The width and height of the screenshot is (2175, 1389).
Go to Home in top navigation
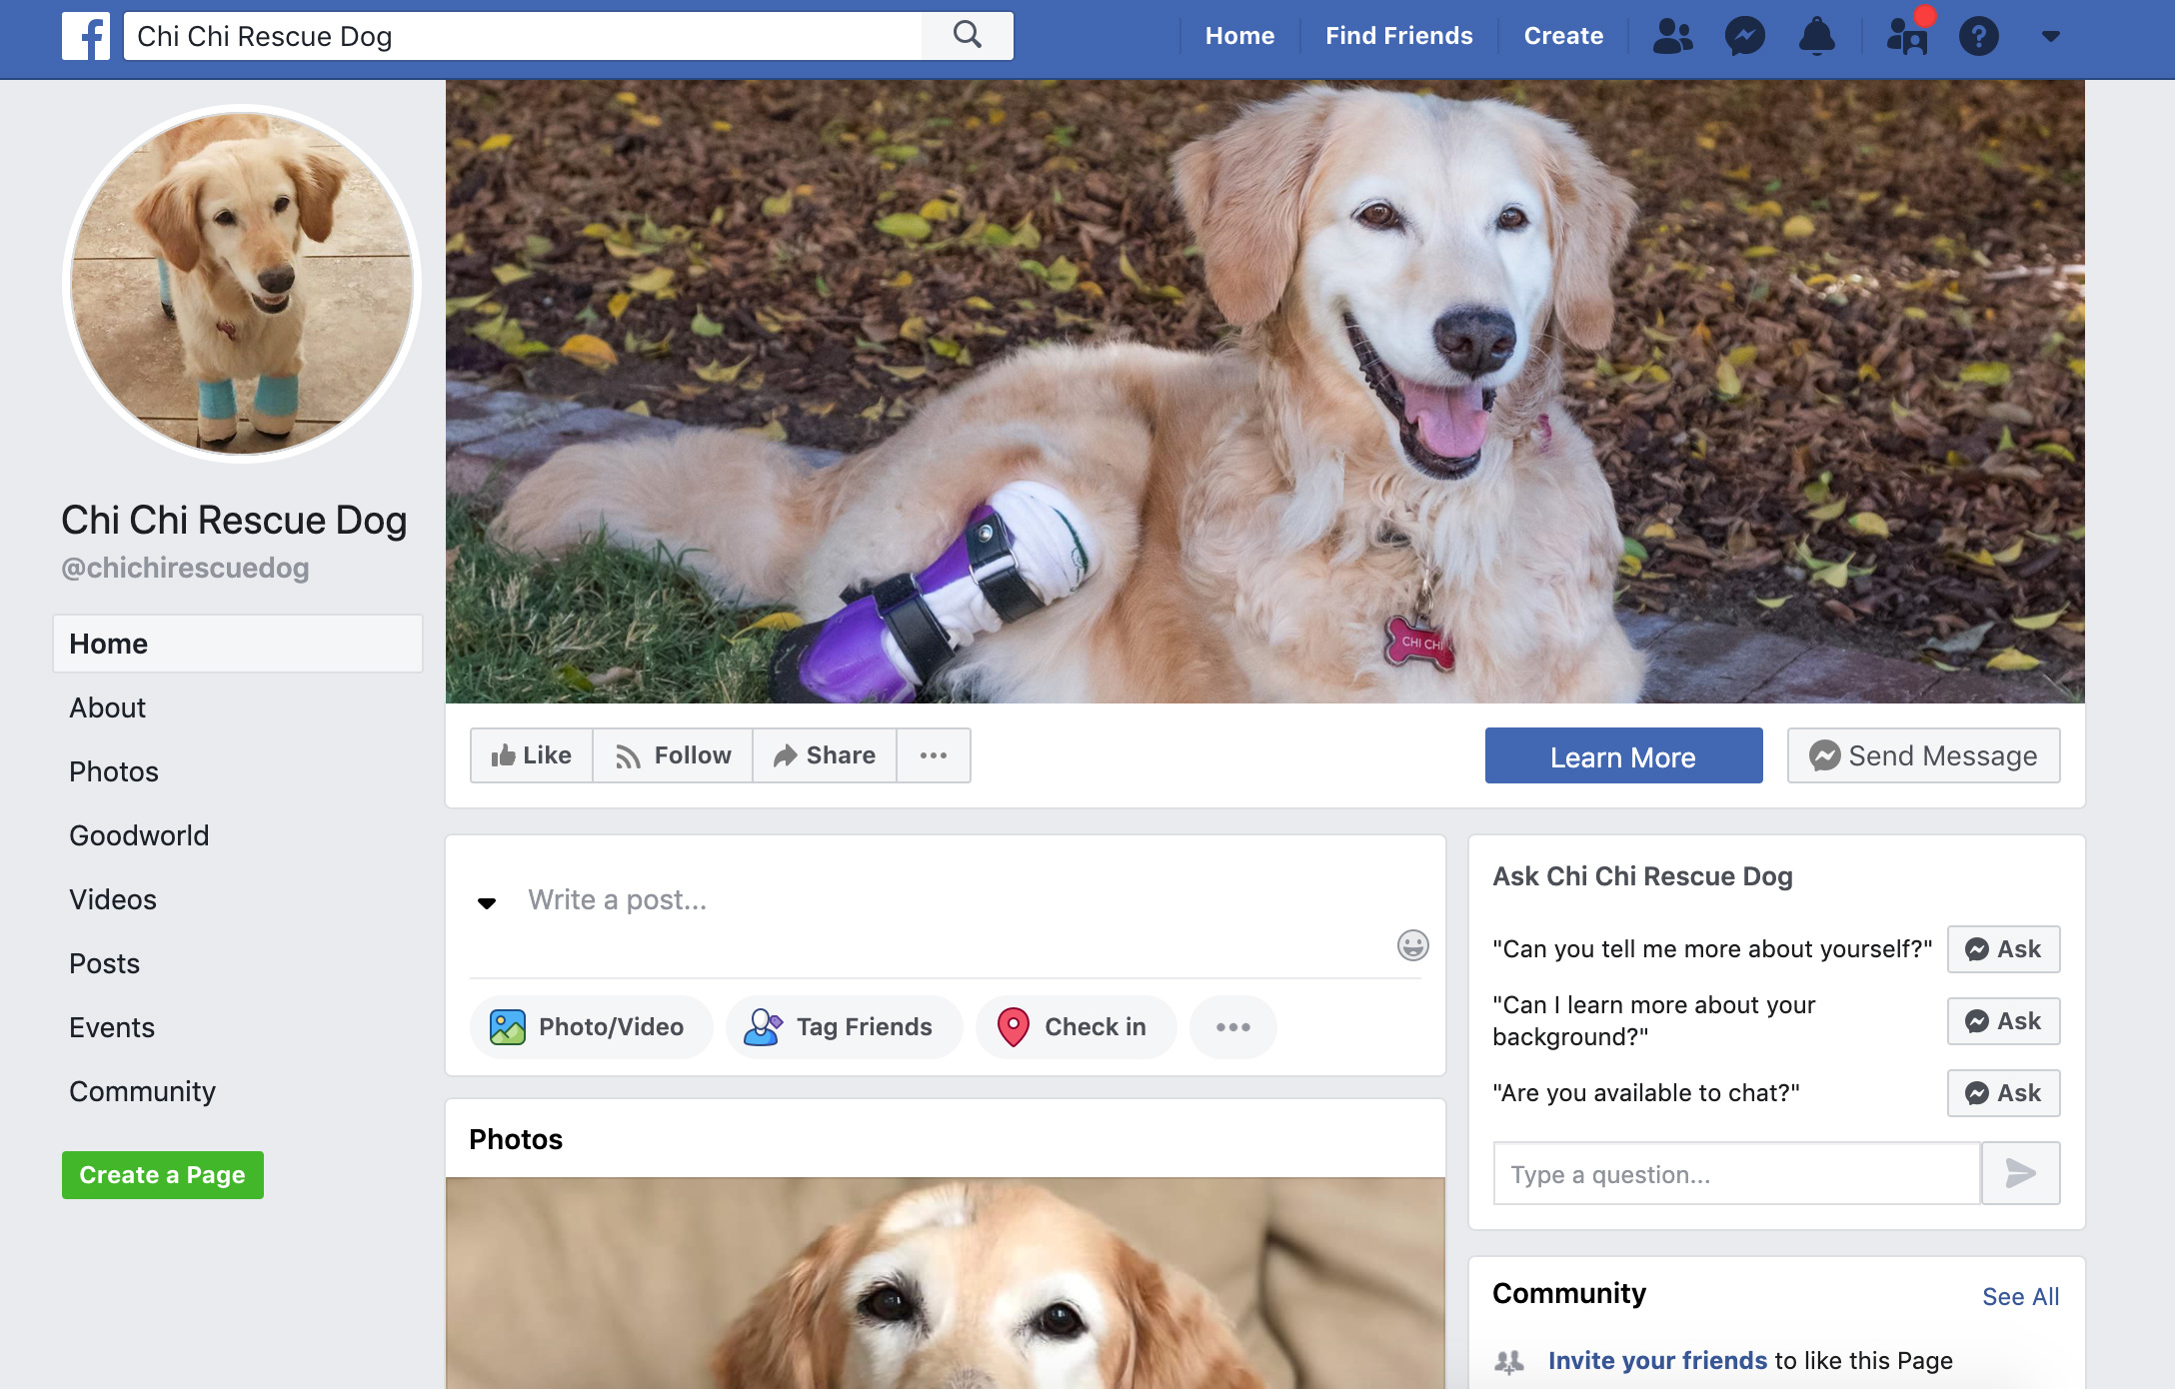[x=1239, y=36]
